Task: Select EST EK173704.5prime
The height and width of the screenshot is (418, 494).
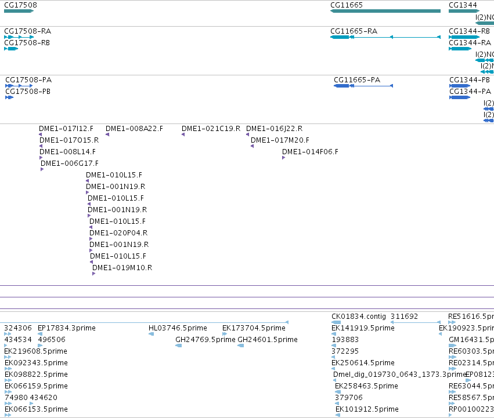Action: (225, 334)
